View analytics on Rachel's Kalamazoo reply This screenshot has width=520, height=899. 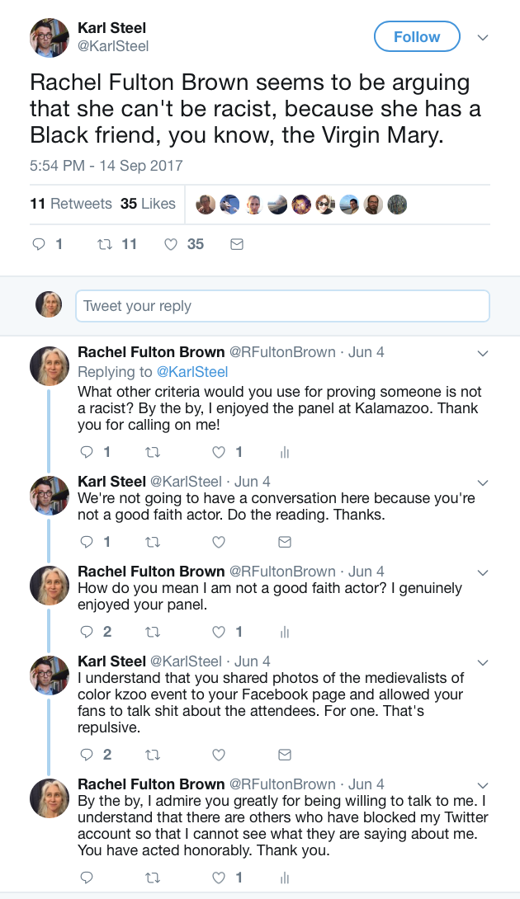click(284, 452)
